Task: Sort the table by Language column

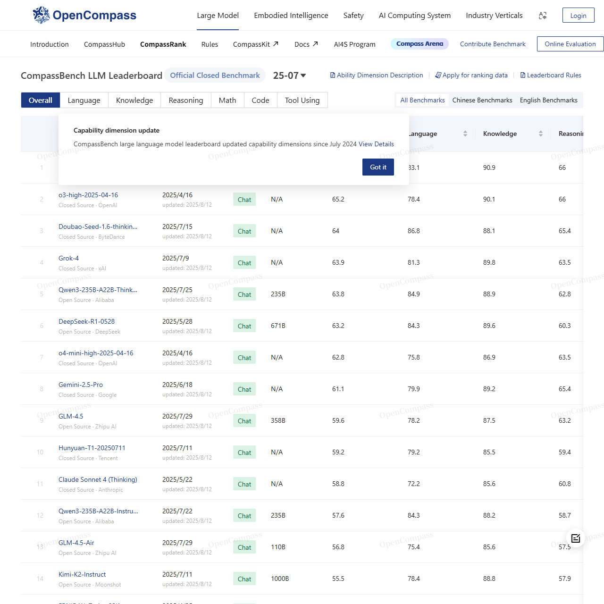Action: pyautogui.click(x=465, y=134)
